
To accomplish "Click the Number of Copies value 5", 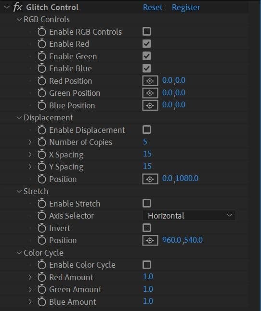I will click(145, 142).
